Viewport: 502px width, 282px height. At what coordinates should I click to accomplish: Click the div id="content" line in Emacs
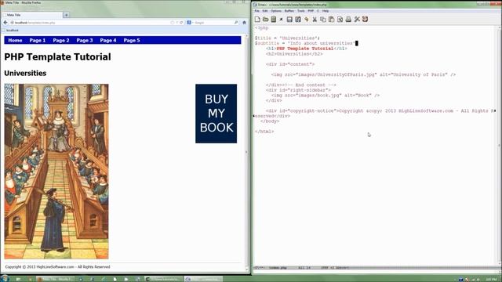(290, 64)
